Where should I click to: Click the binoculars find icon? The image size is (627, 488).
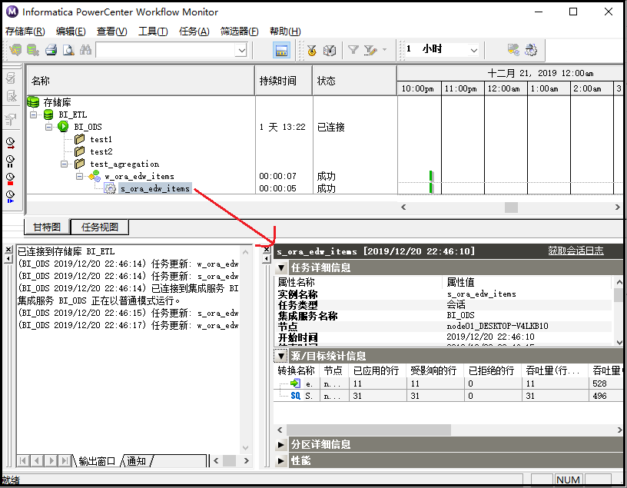85,50
